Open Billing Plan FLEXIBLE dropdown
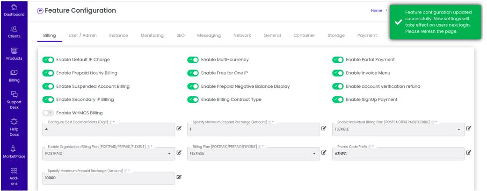This screenshot has width=487, height=191. 254,154
